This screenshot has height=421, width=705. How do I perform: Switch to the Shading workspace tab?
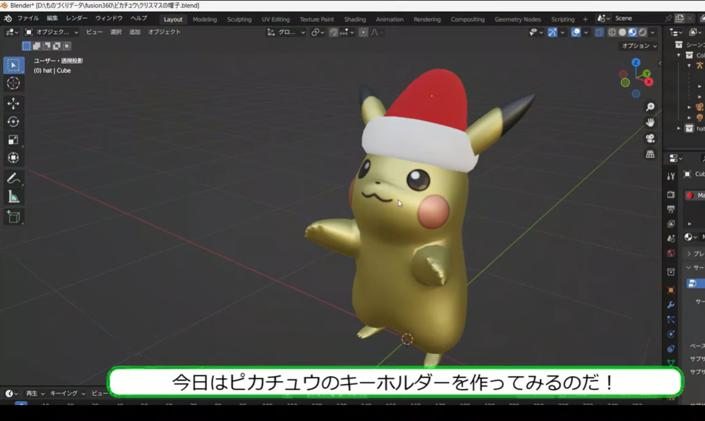click(x=355, y=19)
